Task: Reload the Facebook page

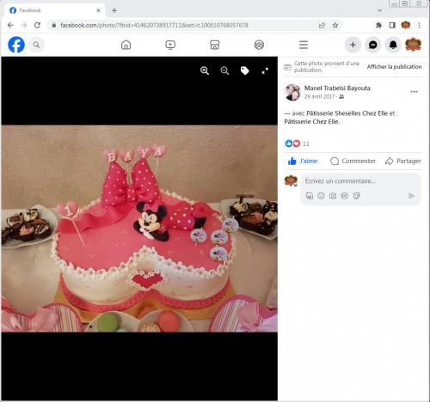Action: 37,25
